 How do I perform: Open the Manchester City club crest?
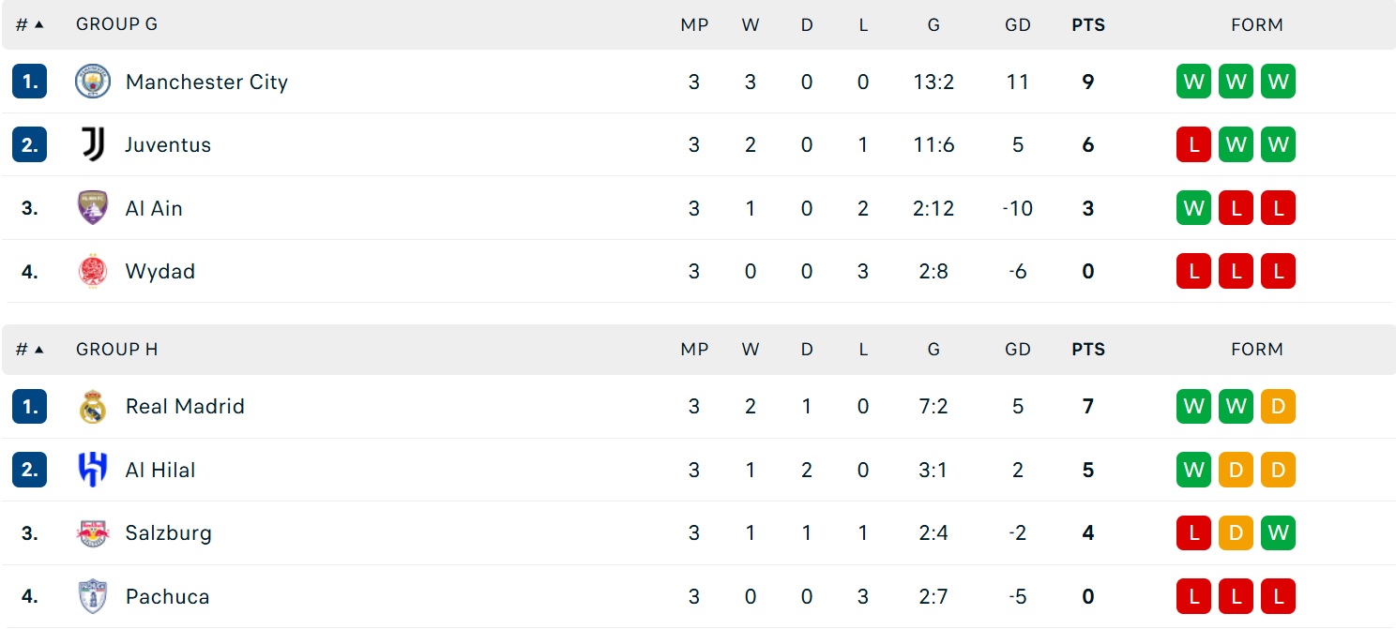tap(93, 82)
